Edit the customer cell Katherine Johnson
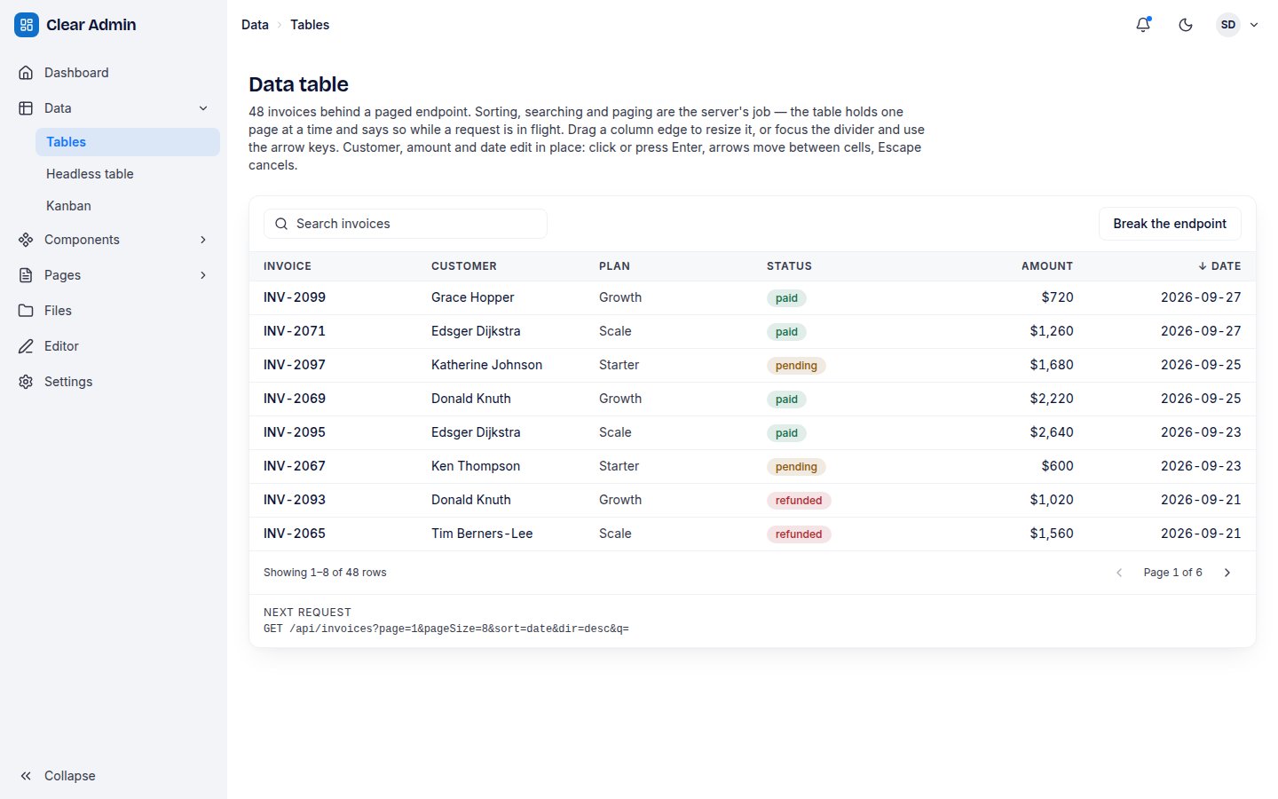Viewport: 1278px width, 799px height. coord(486,365)
